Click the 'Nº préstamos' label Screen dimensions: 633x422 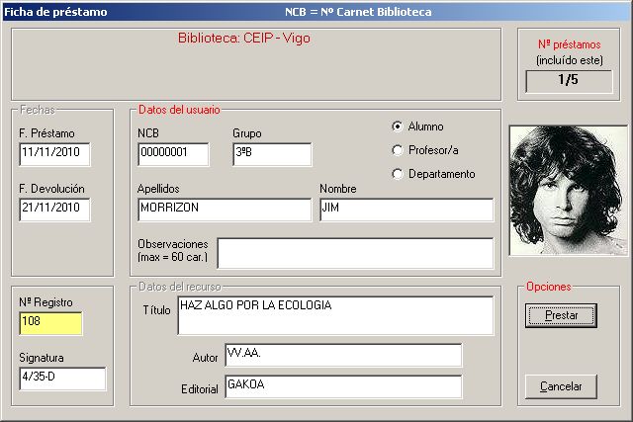click(570, 44)
